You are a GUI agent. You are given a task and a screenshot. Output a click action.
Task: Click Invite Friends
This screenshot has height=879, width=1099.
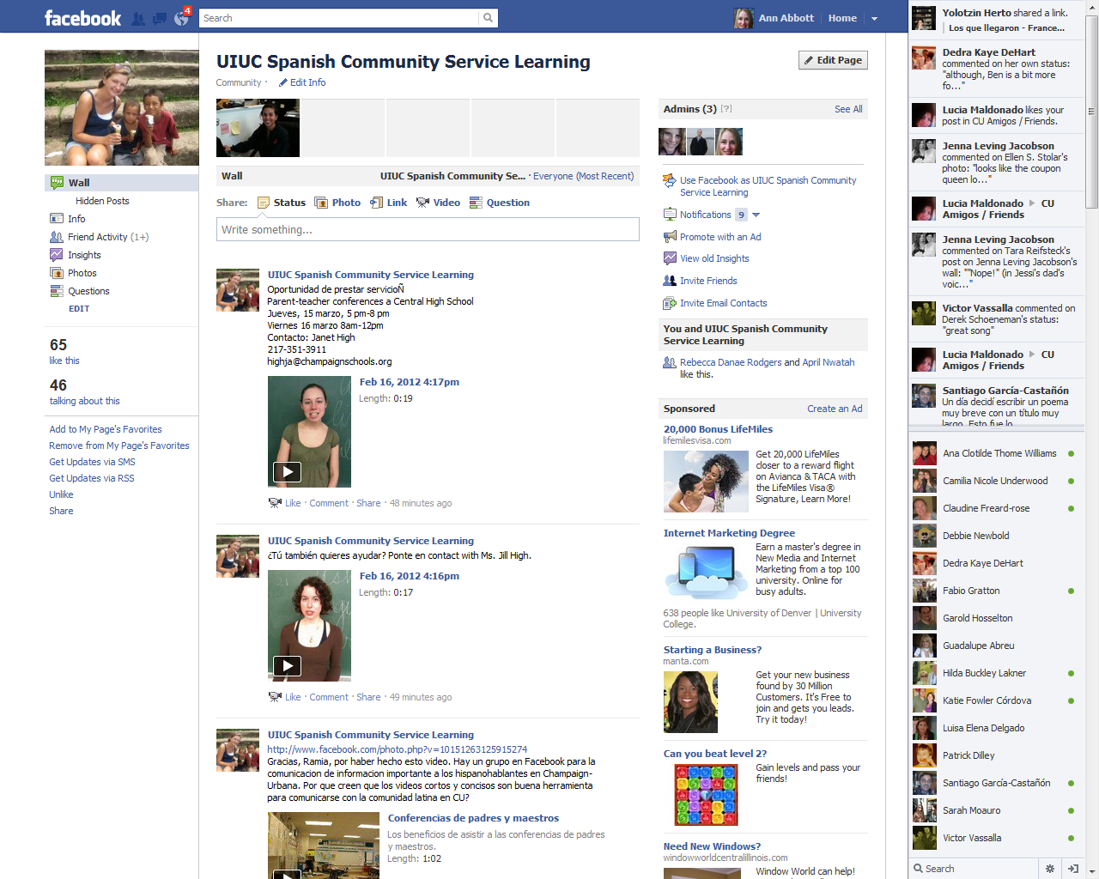click(708, 281)
